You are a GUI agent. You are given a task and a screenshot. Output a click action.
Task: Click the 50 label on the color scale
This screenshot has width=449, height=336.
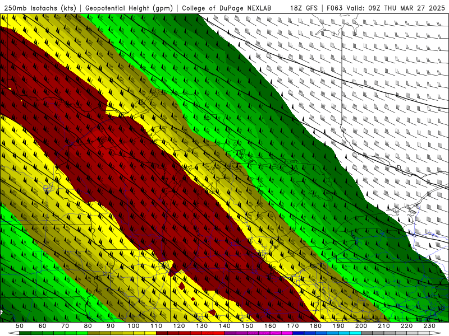[20, 326]
